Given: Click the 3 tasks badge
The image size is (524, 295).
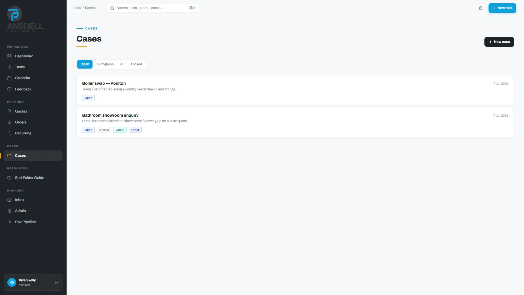Looking at the screenshot, I should pos(104,130).
